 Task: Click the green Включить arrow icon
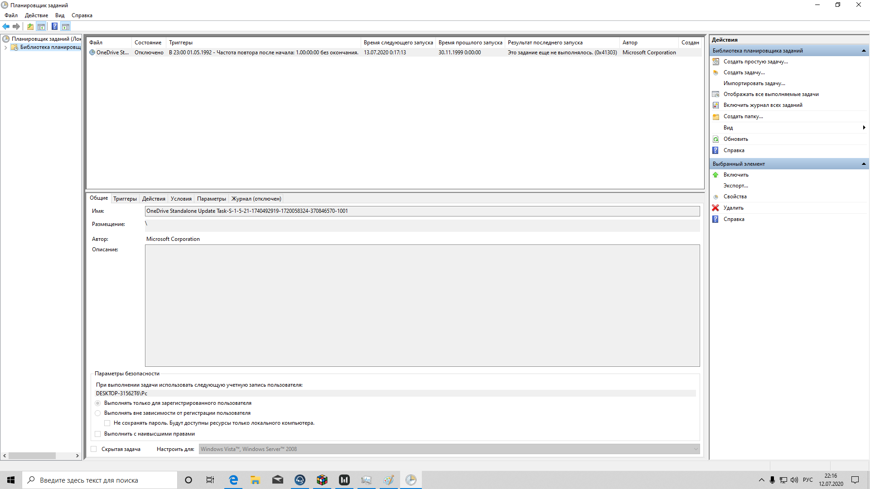(715, 175)
